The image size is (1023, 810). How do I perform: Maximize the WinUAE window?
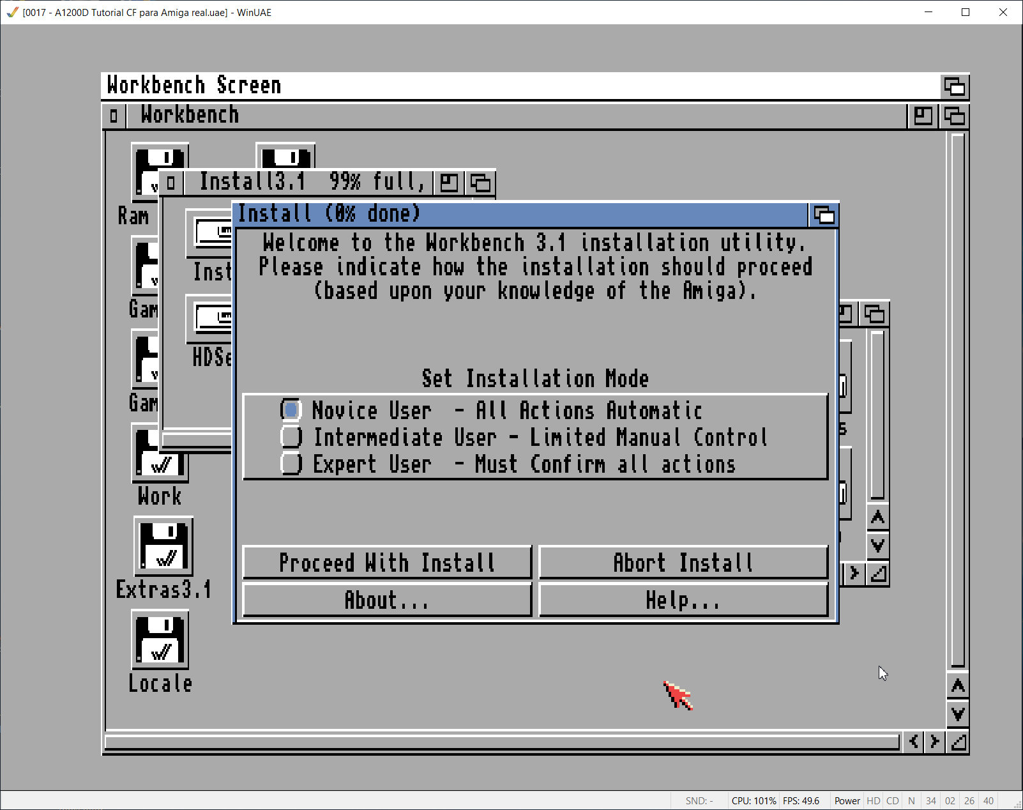pos(966,12)
